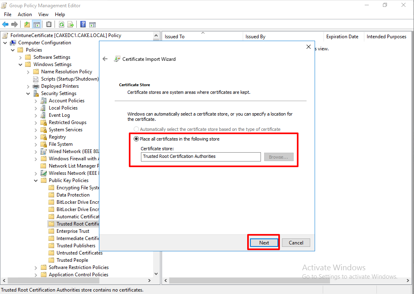The image size is (414, 294).
Task: Click the Scripts (Startup/Shutdown) script icon
Action: (x=36, y=79)
